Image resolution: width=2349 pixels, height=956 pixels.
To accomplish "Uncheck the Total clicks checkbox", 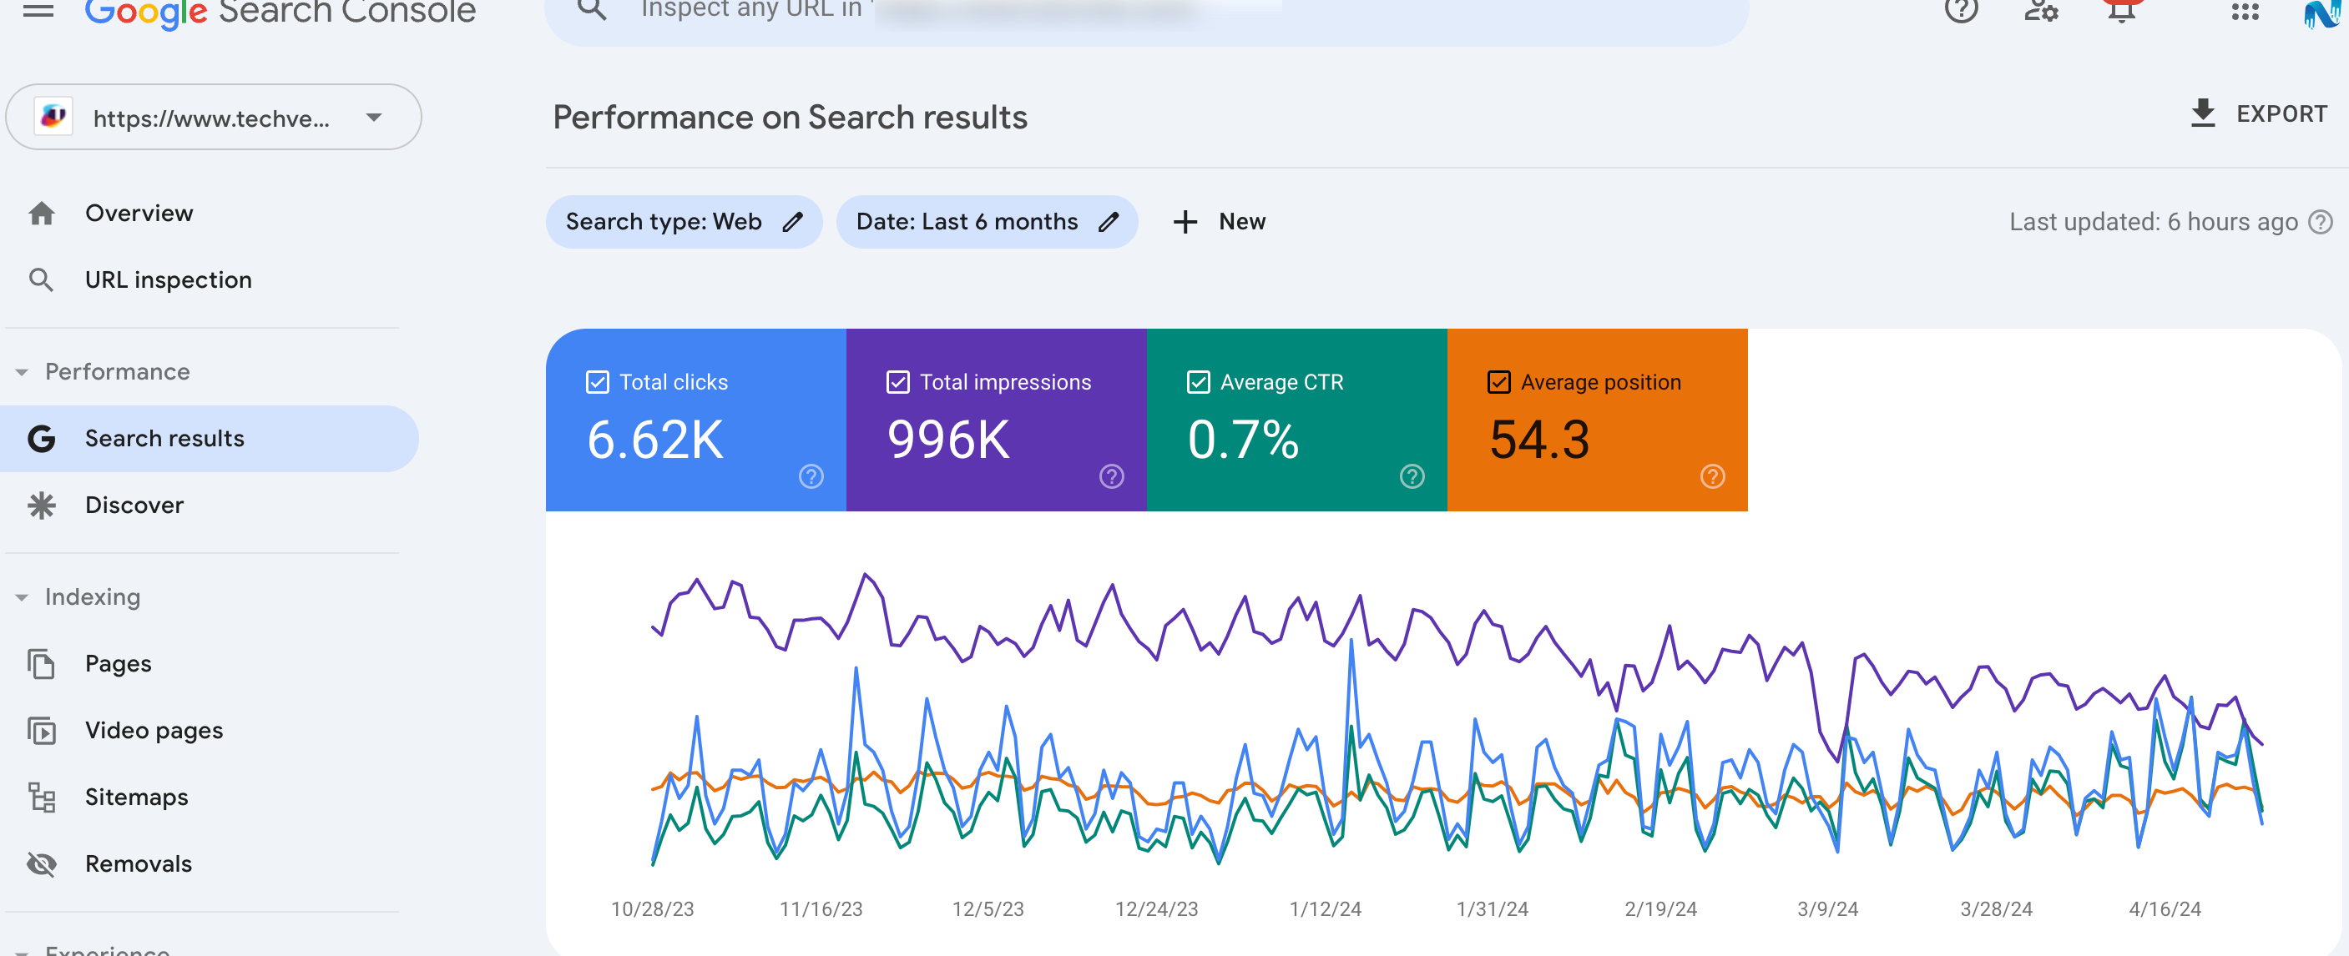I will 598,382.
